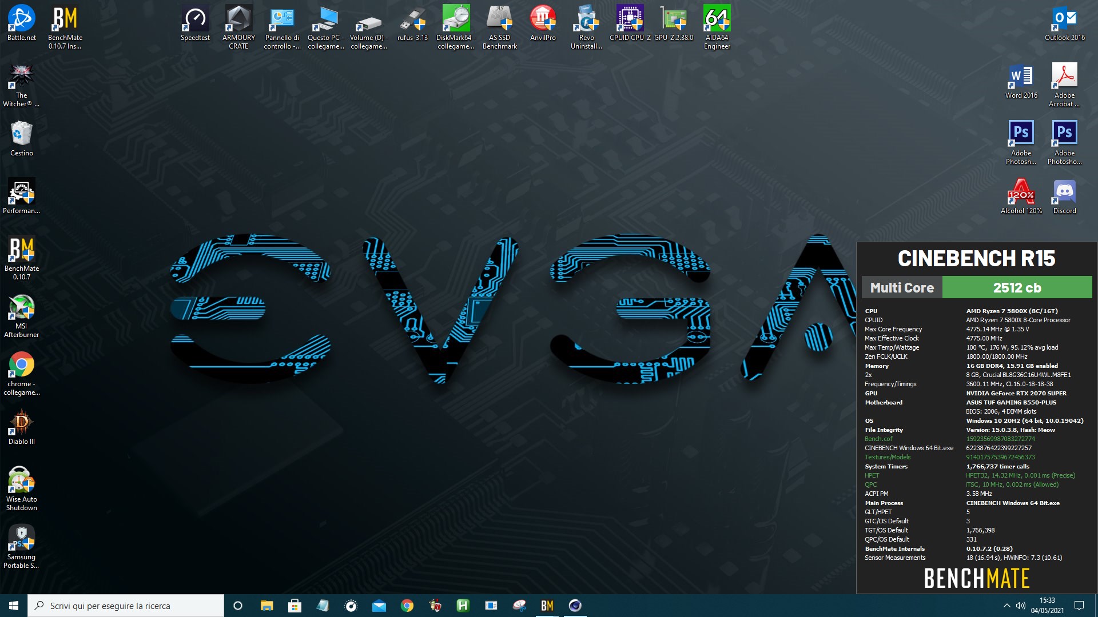
Task: Open the Cortana circle on the taskbar
Action: click(x=238, y=606)
